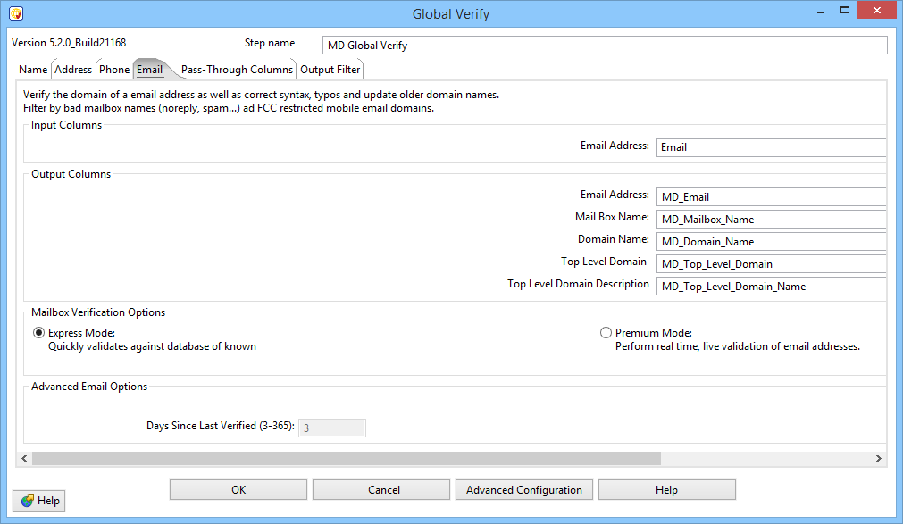This screenshot has width=903, height=524.
Task: Click the Cancel button
Action: coord(383,490)
